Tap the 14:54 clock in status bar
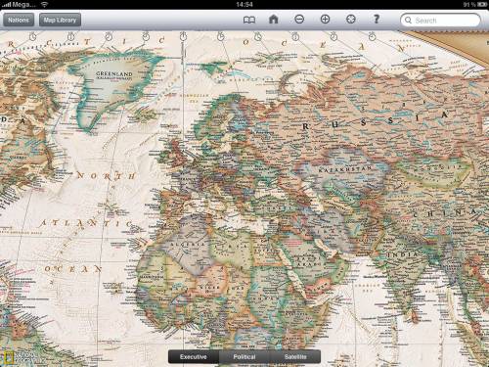This screenshot has height=367, width=489. point(244,5)
